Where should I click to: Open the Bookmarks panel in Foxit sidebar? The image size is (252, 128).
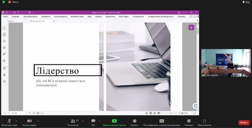[4, 28]
